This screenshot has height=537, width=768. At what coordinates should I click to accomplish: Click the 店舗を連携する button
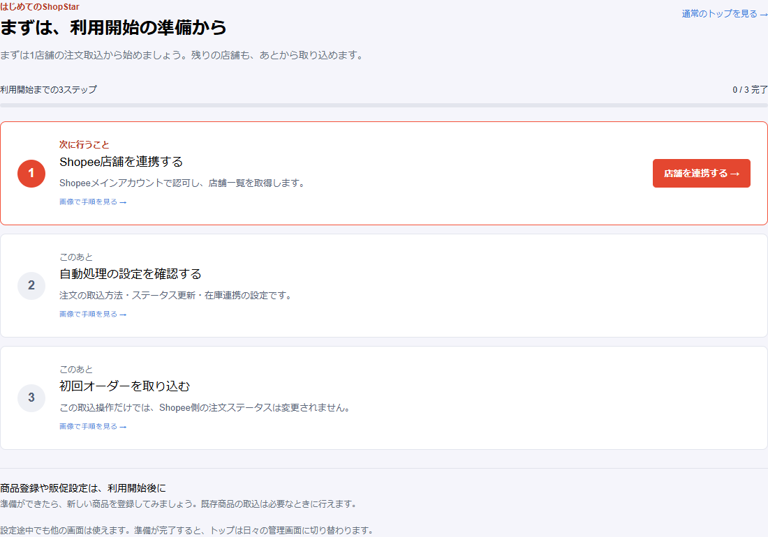(x=701, y=173)
